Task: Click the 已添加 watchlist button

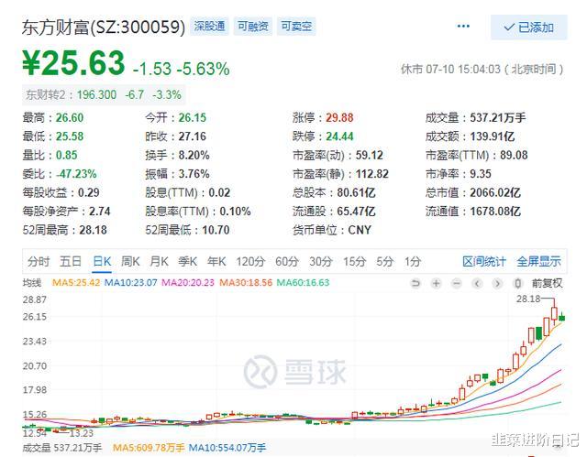Action: click(x=529, y=27)
